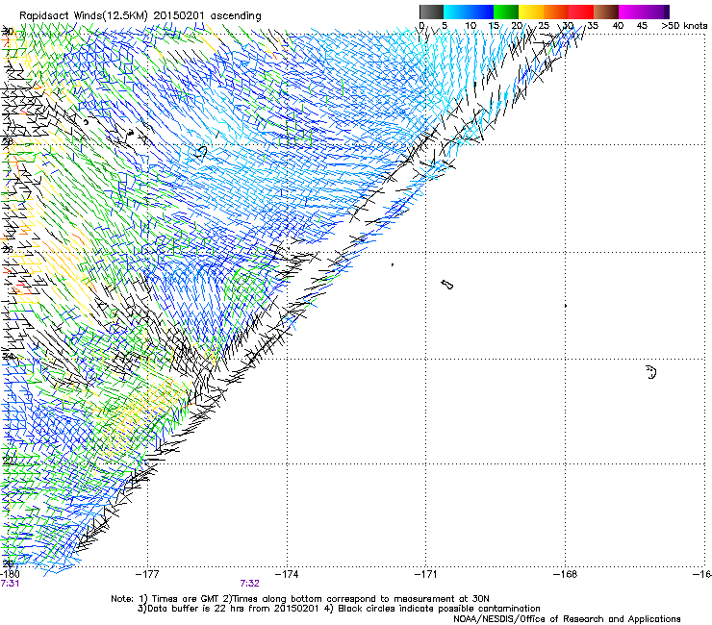Viewport: 712px width, 625px height.
Task: Click the red 30-35 knots legend segment
Action: (581, 12)
